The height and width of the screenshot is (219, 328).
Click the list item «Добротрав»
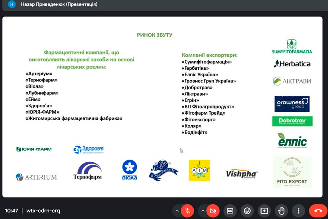[x=197, y=87]
